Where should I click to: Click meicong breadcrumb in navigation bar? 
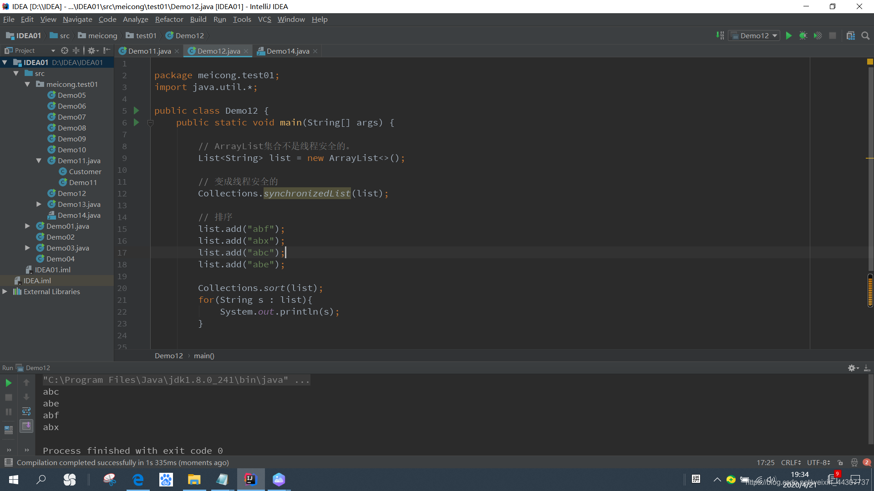(x=98, y=35)
